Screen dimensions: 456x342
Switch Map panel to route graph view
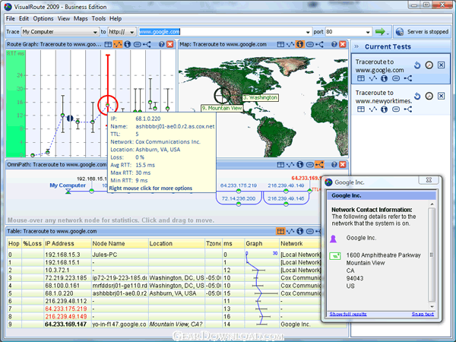[x=290, y=45]
